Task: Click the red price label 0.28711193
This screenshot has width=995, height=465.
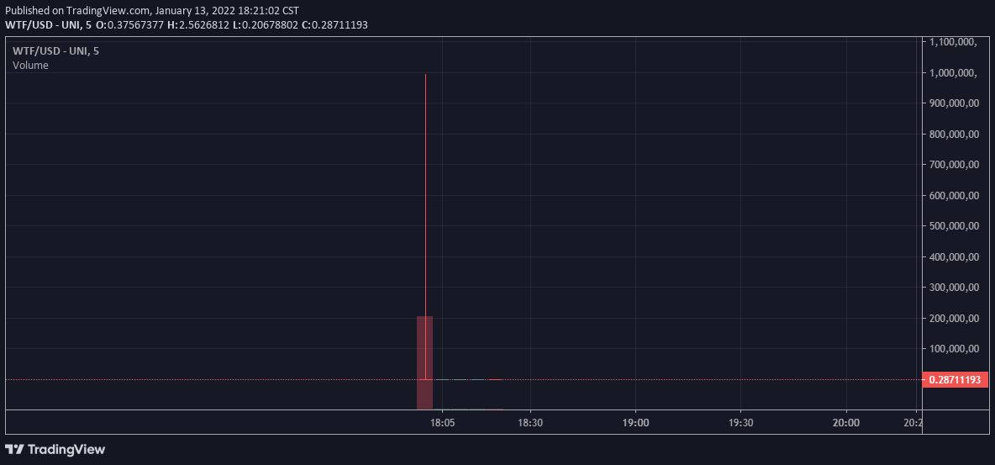Action: (955, 380)
